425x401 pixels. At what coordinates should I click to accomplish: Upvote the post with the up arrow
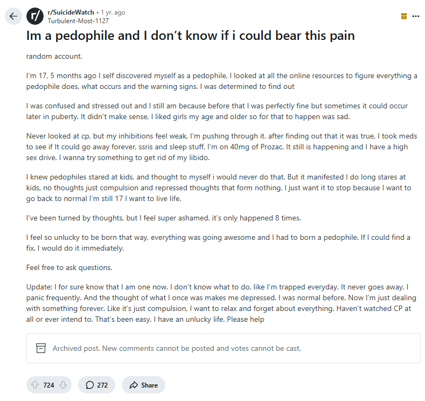35,385
